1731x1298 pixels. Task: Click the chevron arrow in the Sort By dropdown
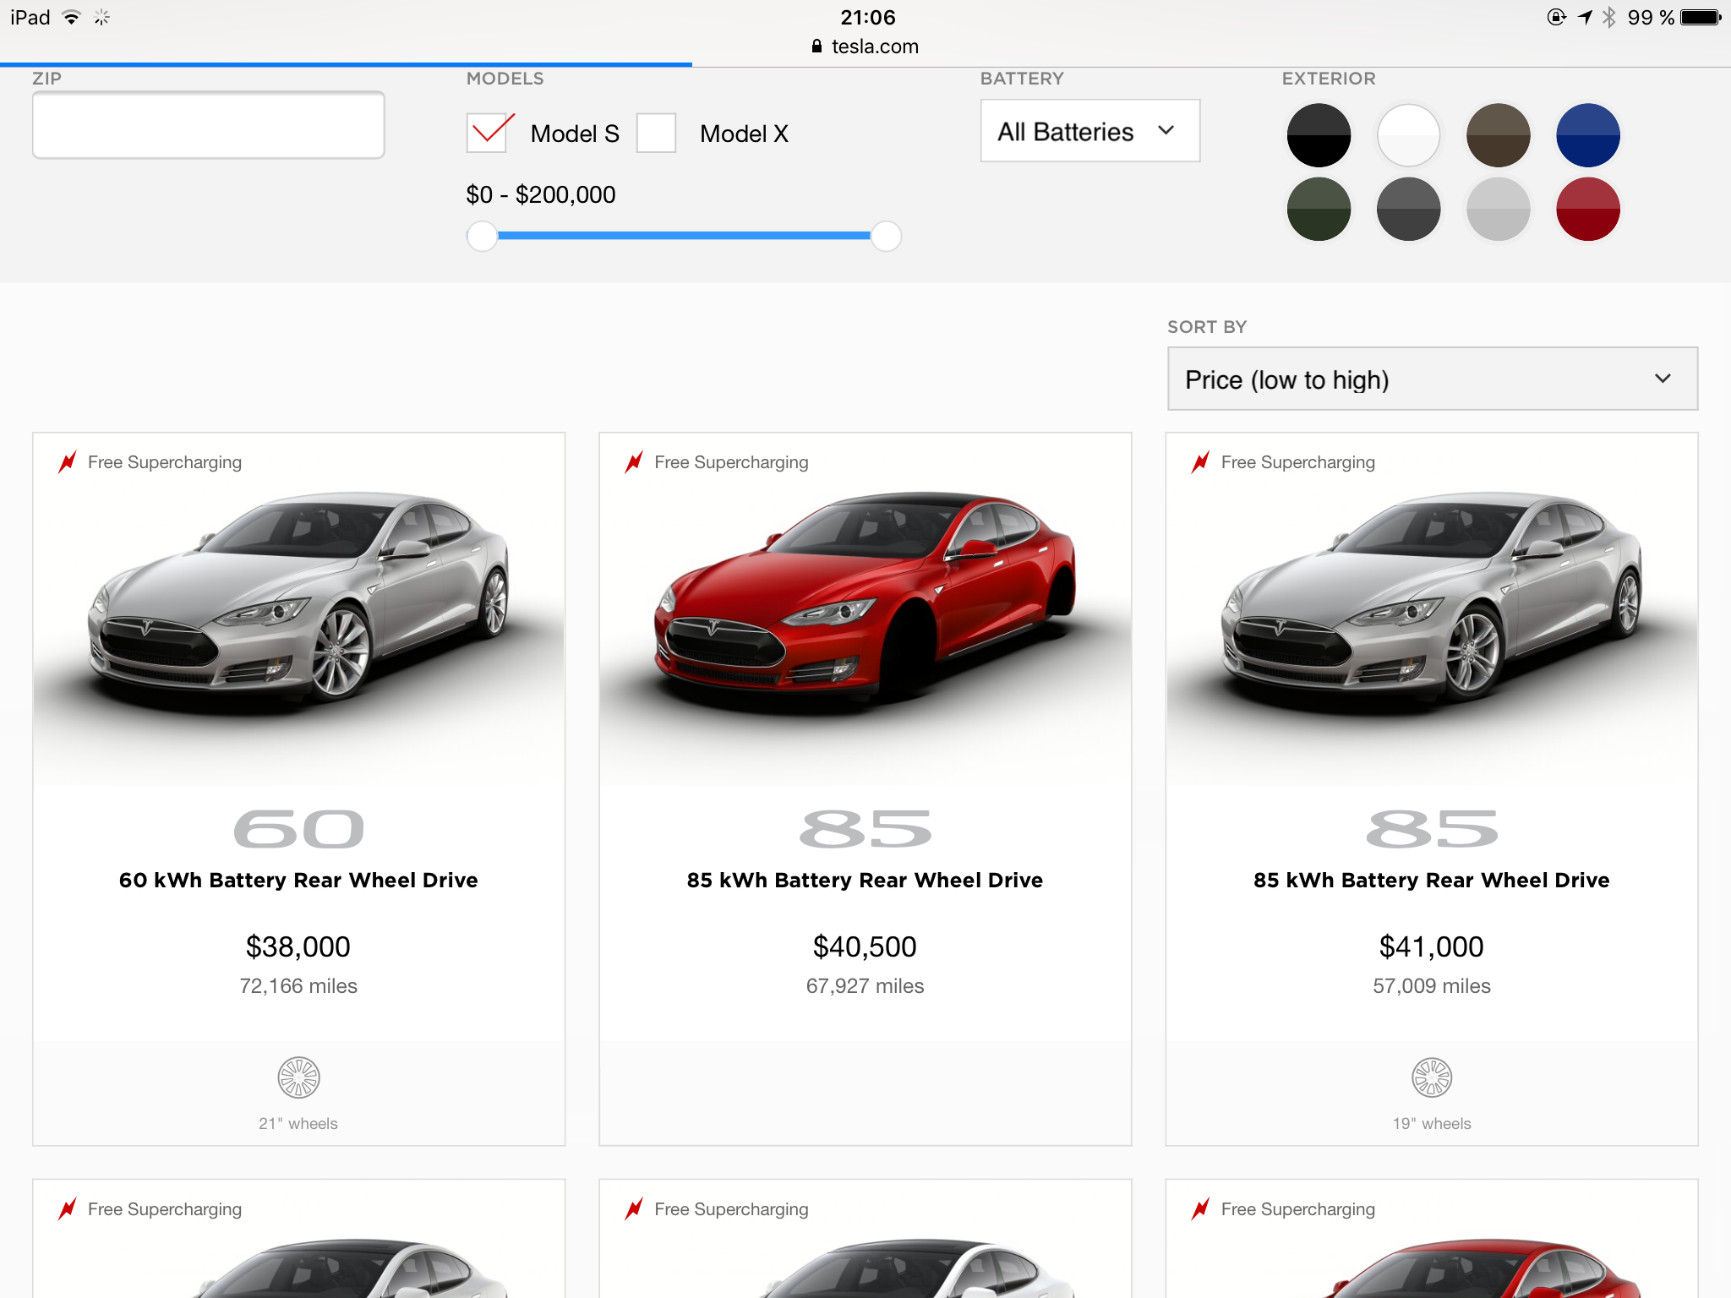1663,379
